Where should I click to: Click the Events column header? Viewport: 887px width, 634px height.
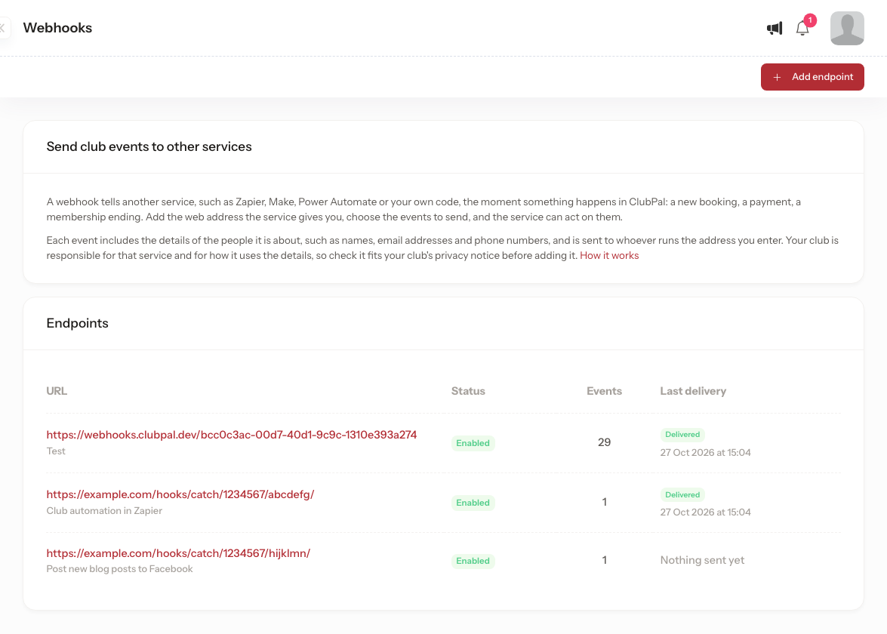coord(604,391)
